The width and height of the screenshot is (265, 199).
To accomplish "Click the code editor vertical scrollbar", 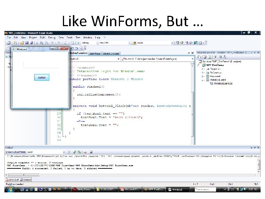I will point(192,104).
